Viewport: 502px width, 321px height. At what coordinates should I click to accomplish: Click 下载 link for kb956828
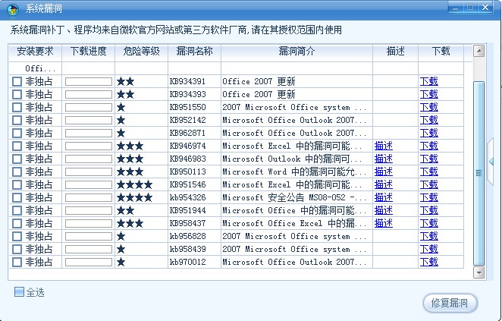(428, 237)
